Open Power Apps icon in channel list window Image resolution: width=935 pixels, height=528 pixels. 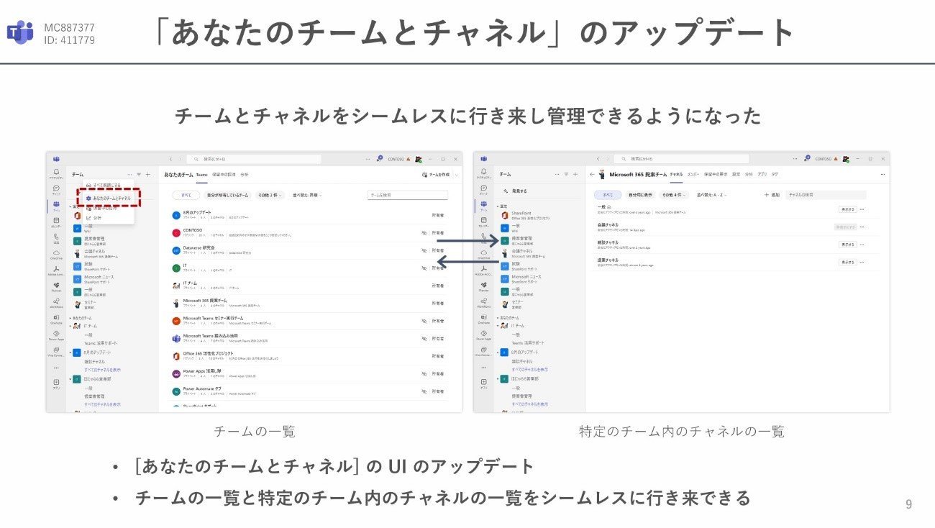tap(483, 334)
